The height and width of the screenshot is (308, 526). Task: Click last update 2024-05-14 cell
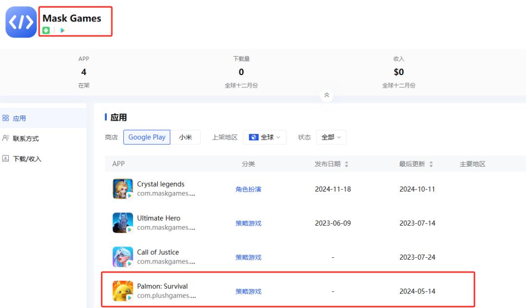[417, 291]
